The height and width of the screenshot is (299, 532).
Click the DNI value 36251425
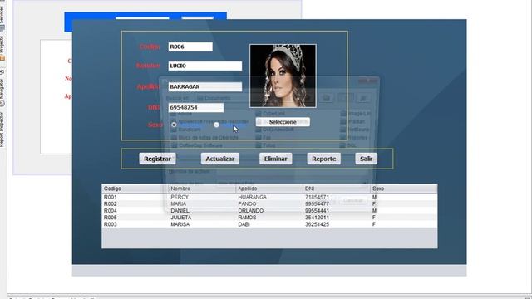[337, 224]
